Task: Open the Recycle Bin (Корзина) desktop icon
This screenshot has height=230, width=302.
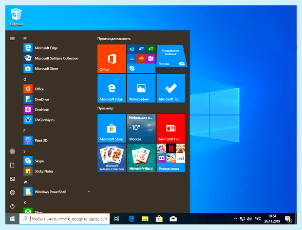Action: tap(16, 17)
